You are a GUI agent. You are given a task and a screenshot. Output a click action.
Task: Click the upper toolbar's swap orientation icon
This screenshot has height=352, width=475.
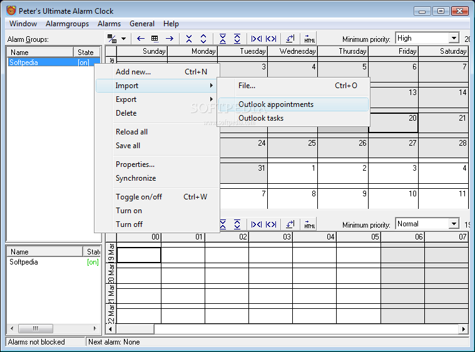click(290, 39)
